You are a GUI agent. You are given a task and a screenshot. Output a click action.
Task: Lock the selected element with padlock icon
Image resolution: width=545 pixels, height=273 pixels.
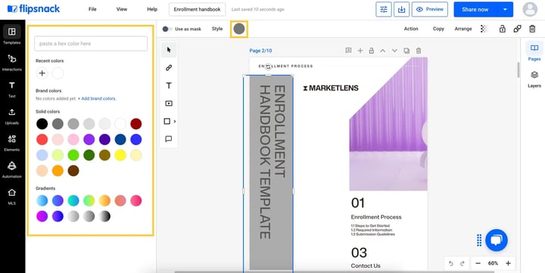[x=503, y=29]
